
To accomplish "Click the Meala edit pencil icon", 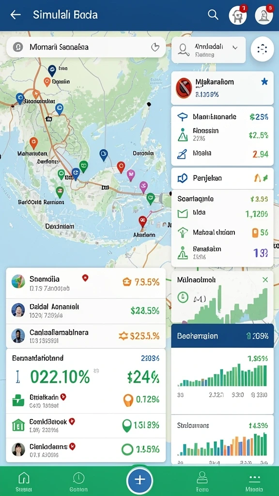I will [182, 154].
